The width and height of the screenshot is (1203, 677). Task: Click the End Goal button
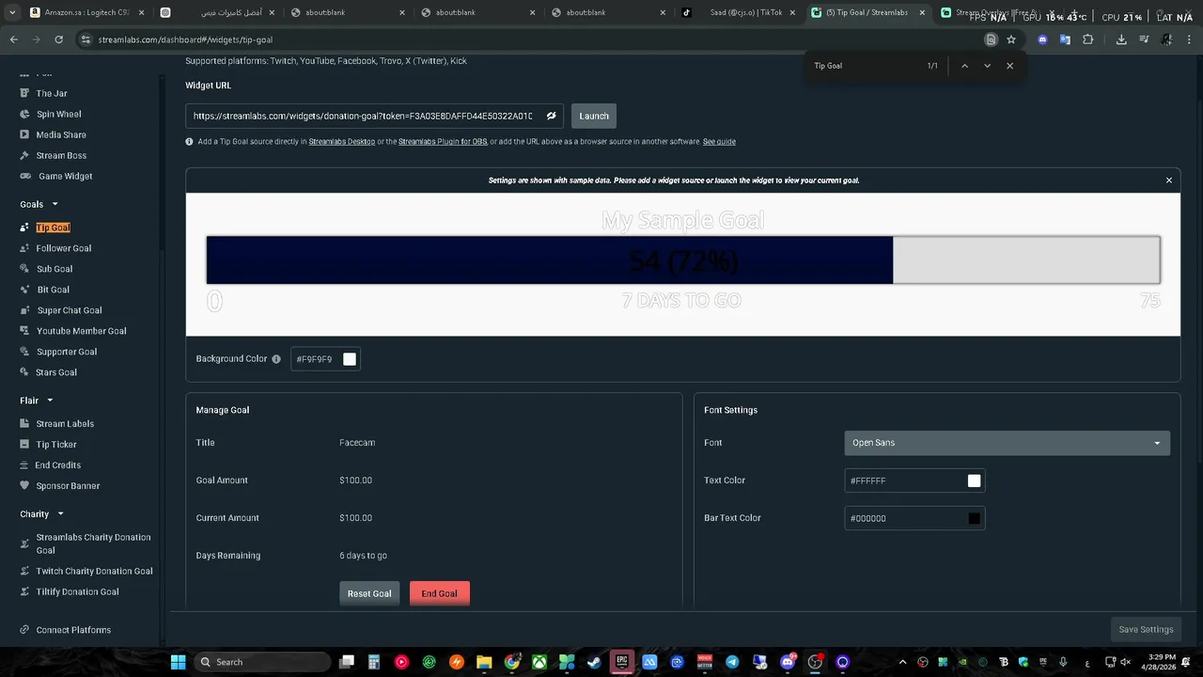pos(439,593)
